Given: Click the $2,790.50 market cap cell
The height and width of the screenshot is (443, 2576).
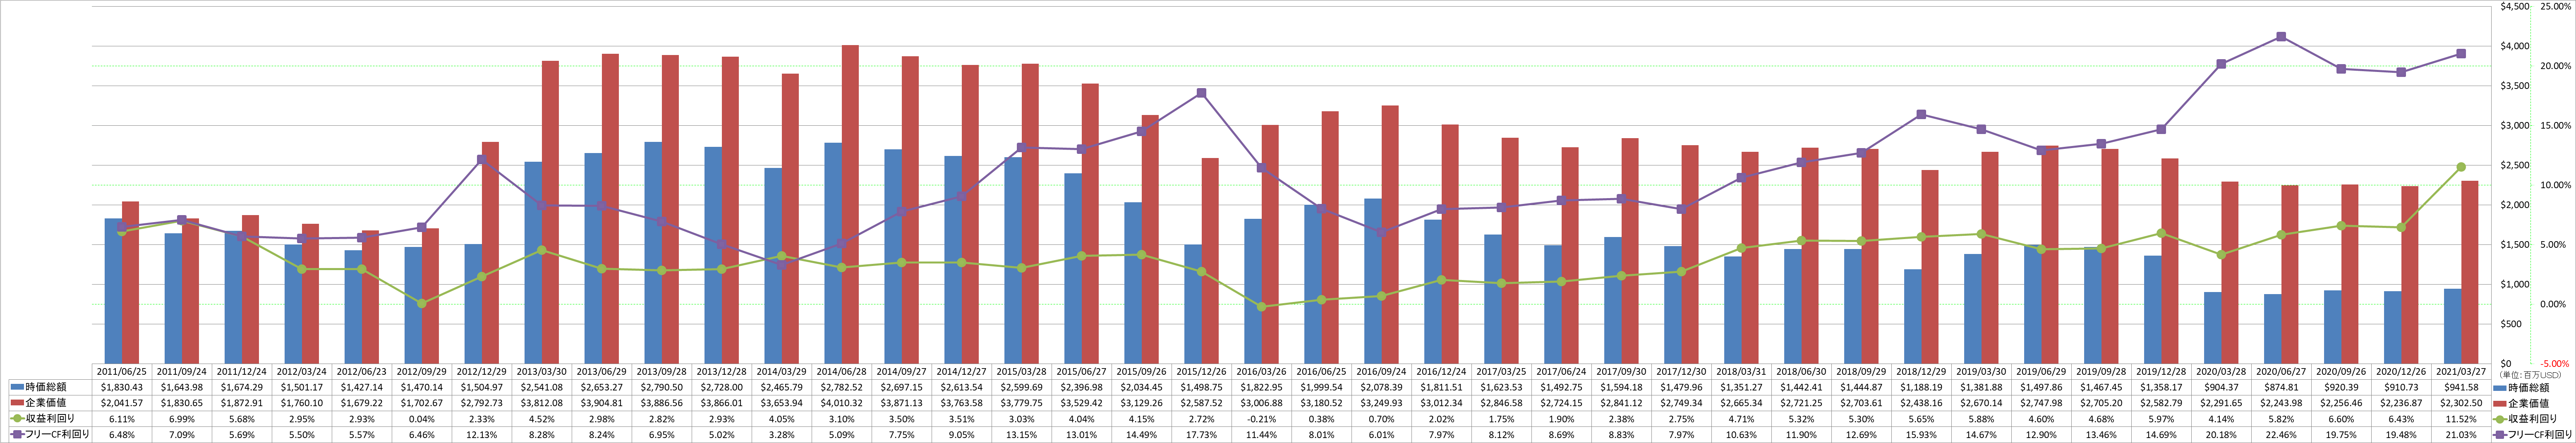Looking at the screenshot, I should point(662,387).
